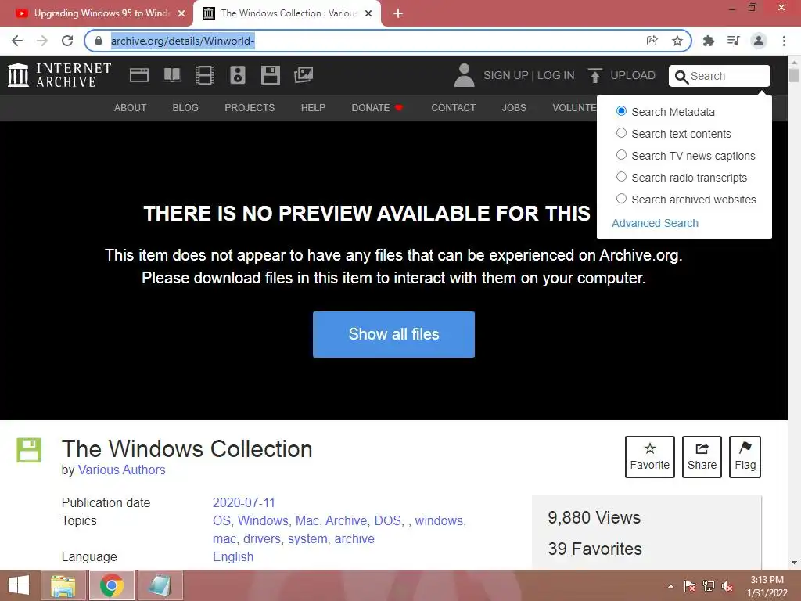The width and height of the screenshot is (801, 601).
Task: Go back with the browser back arrow
Action: click(17, 41)
